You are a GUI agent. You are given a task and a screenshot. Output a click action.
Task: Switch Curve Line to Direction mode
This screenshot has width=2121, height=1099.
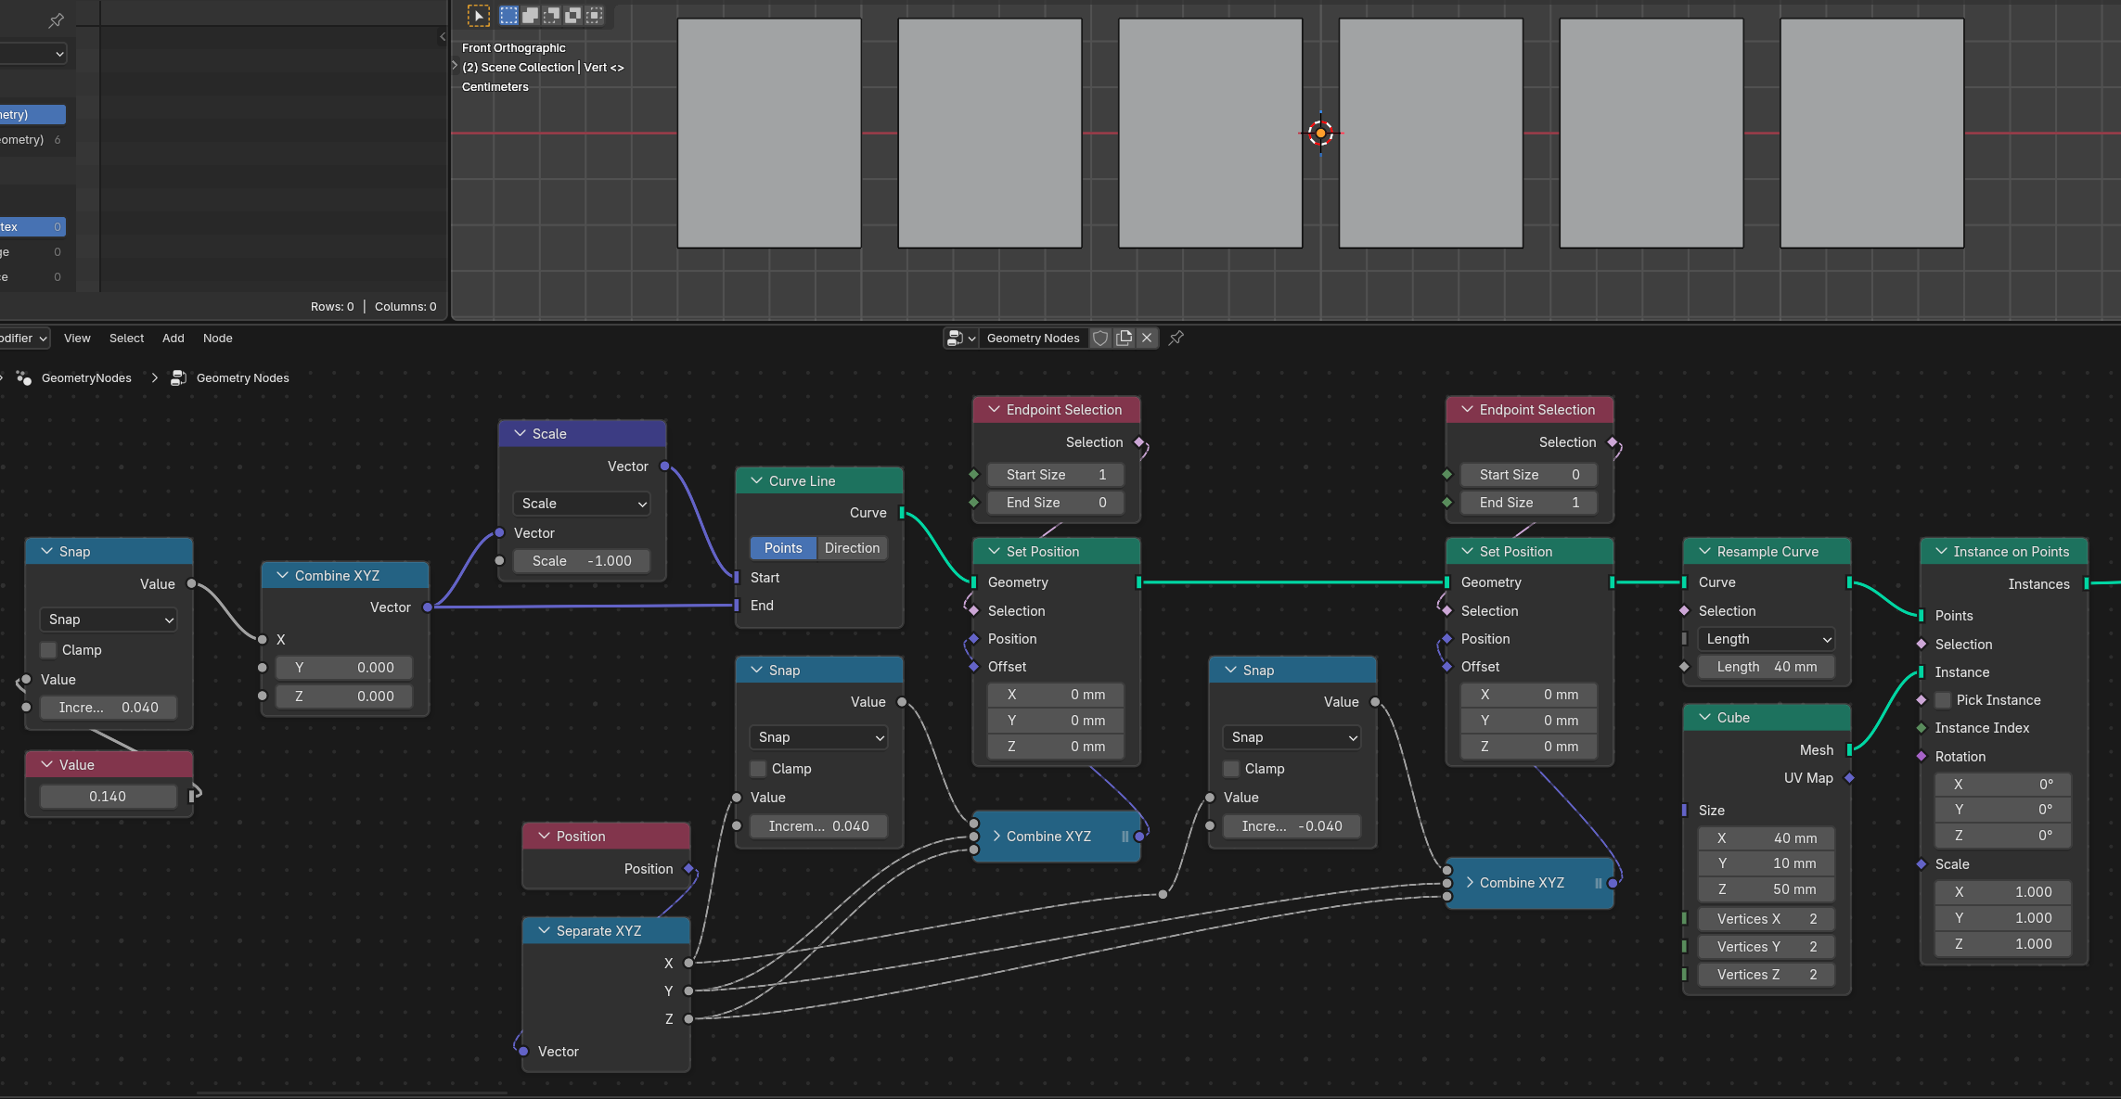point(852,548)
